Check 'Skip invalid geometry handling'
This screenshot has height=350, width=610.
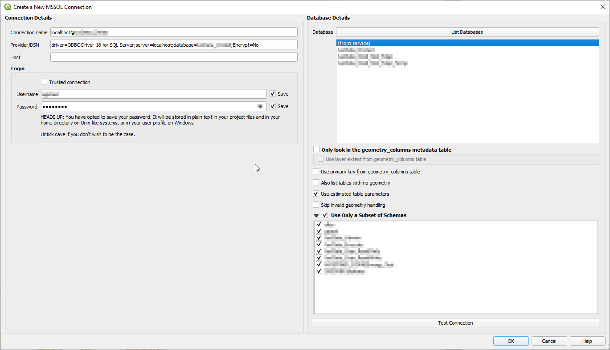(316, 205)
